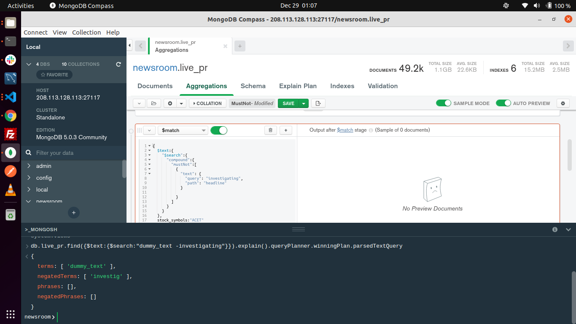
Task: Follow the $match documentation link
Action: pos(345,130)
